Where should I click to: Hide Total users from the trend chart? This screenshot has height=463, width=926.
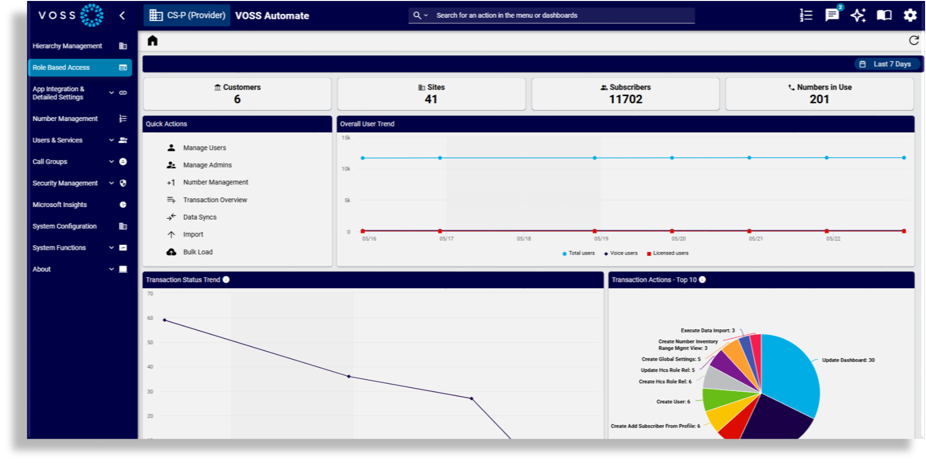(x=579, y=253)
